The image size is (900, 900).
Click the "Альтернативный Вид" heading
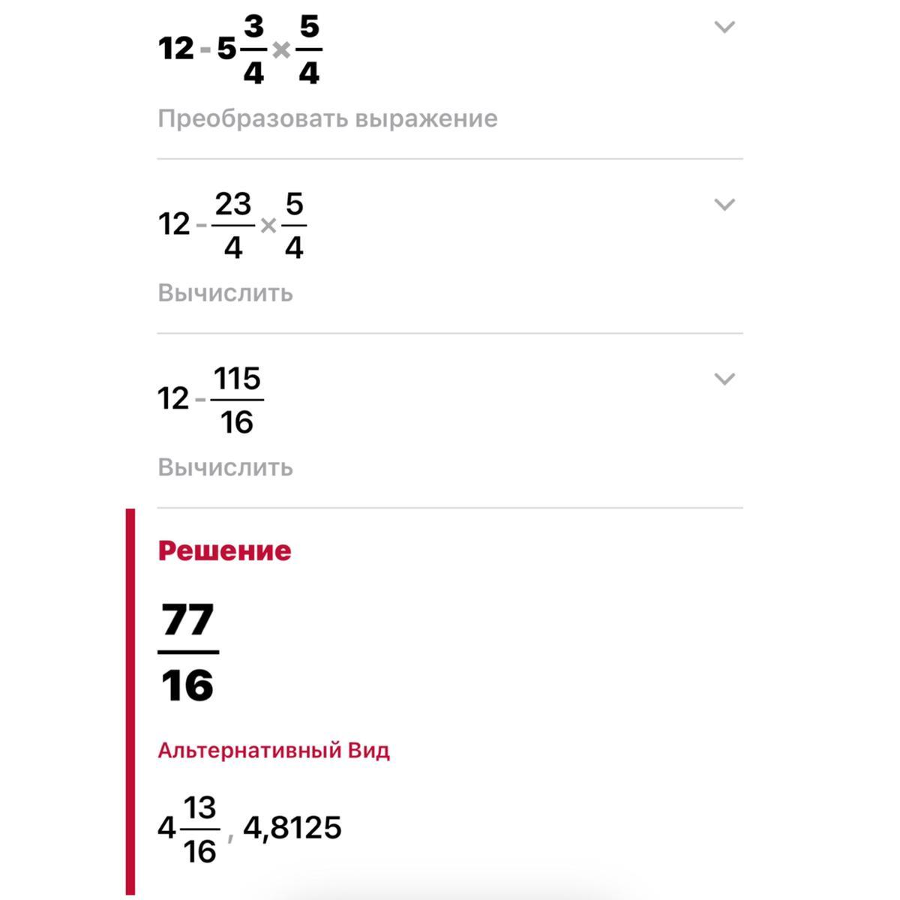(273, 751)
